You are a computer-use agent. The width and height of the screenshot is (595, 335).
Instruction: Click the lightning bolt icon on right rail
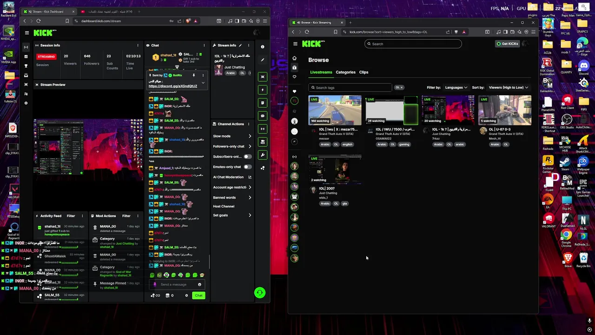[x=263, y=90]
